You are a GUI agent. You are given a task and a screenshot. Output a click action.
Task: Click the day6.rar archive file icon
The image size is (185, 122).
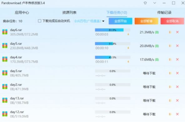[5, 32]
